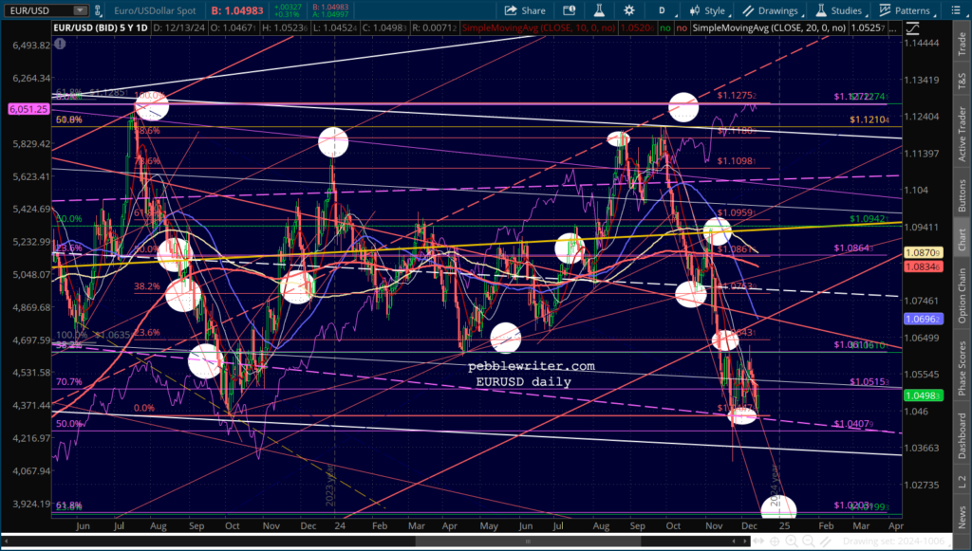Click the D: 12/13/24 date readout
The width and height of the screenshot is (972, 551).
(179, 28)
